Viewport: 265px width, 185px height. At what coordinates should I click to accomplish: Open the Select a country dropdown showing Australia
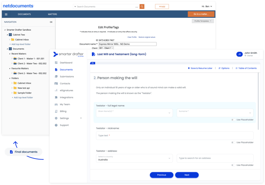tap(134, 159)
